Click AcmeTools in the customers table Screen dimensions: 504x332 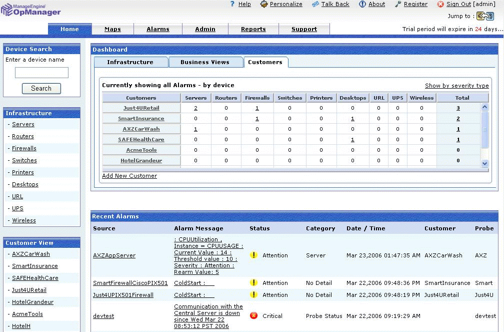(141, 150)
